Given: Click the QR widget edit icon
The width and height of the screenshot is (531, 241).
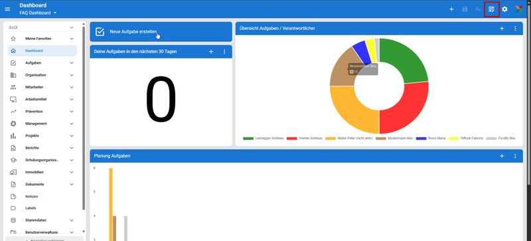Looking at the screenshot, I should tap(491, 9).
